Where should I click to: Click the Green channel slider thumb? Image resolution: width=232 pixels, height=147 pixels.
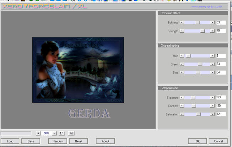pos(200,64)
